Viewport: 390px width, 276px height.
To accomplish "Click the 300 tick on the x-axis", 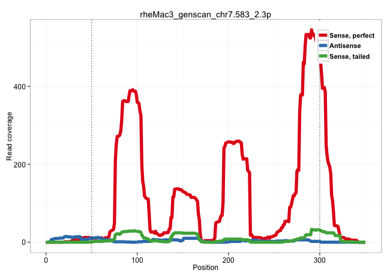I will [x=319, y=259].
